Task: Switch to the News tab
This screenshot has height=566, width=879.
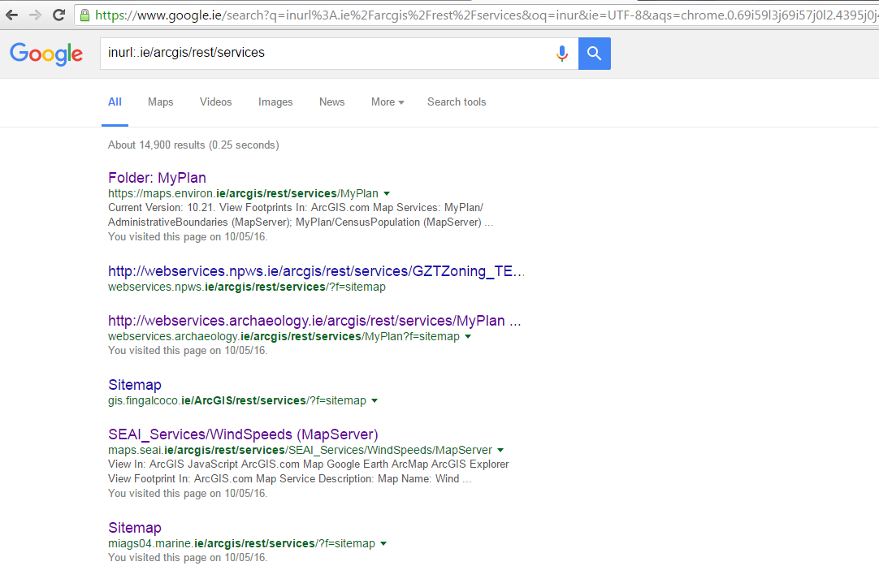Action: [332, 102]
